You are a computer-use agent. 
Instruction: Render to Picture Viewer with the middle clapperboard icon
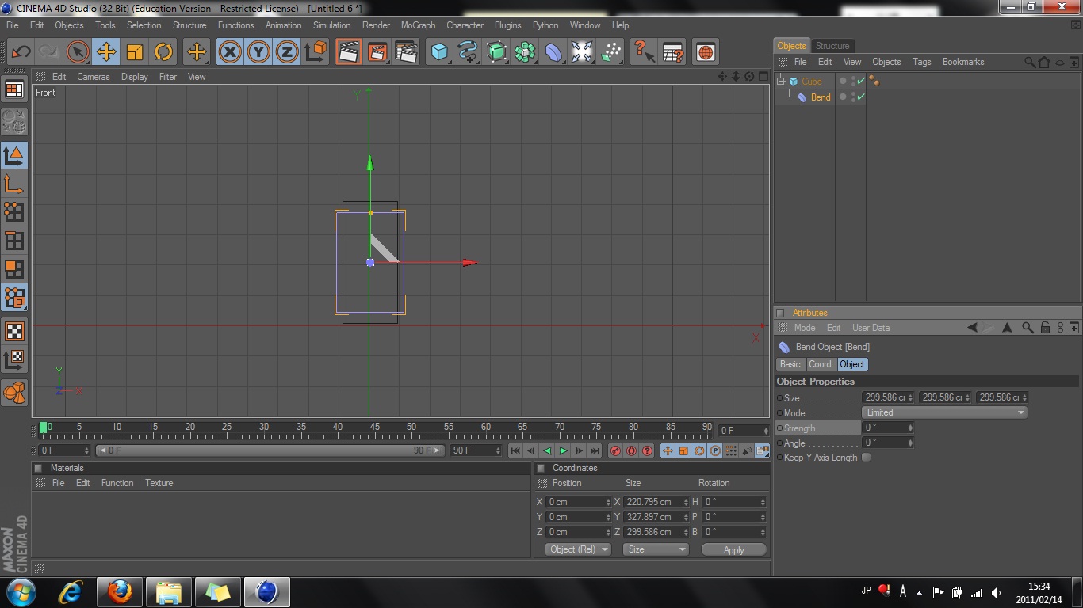pos(377,52)
